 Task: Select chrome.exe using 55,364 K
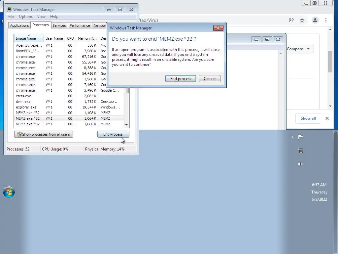pos(69,62)
